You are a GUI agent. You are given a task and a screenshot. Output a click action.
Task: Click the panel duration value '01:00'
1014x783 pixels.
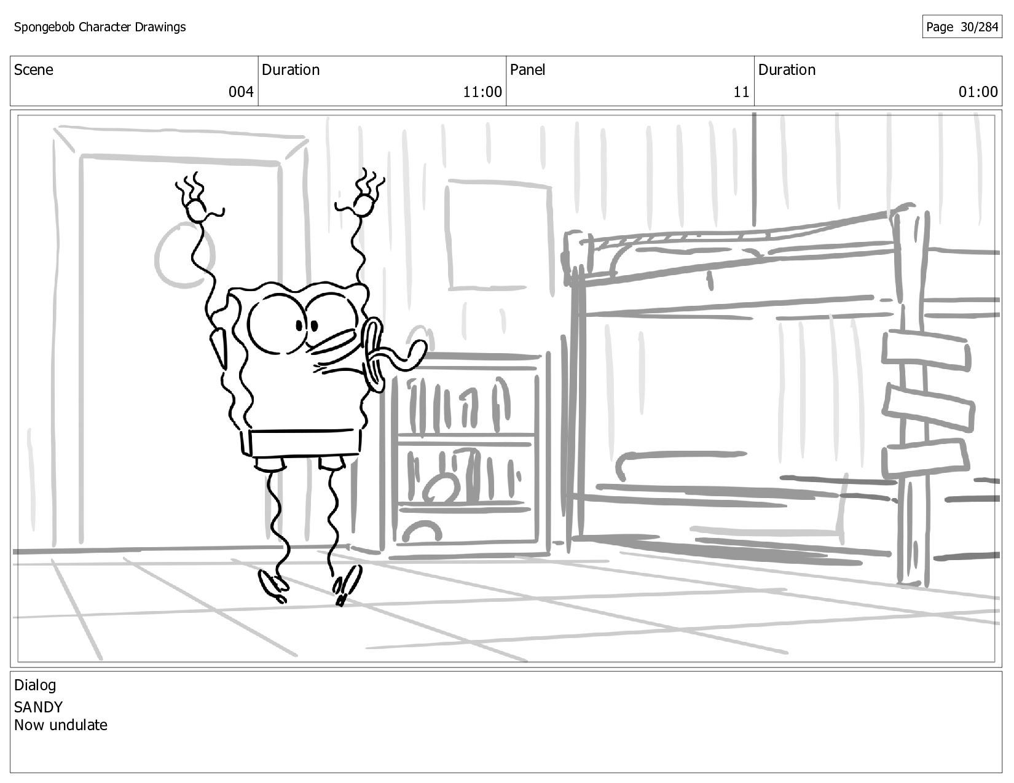click(978, 92)
